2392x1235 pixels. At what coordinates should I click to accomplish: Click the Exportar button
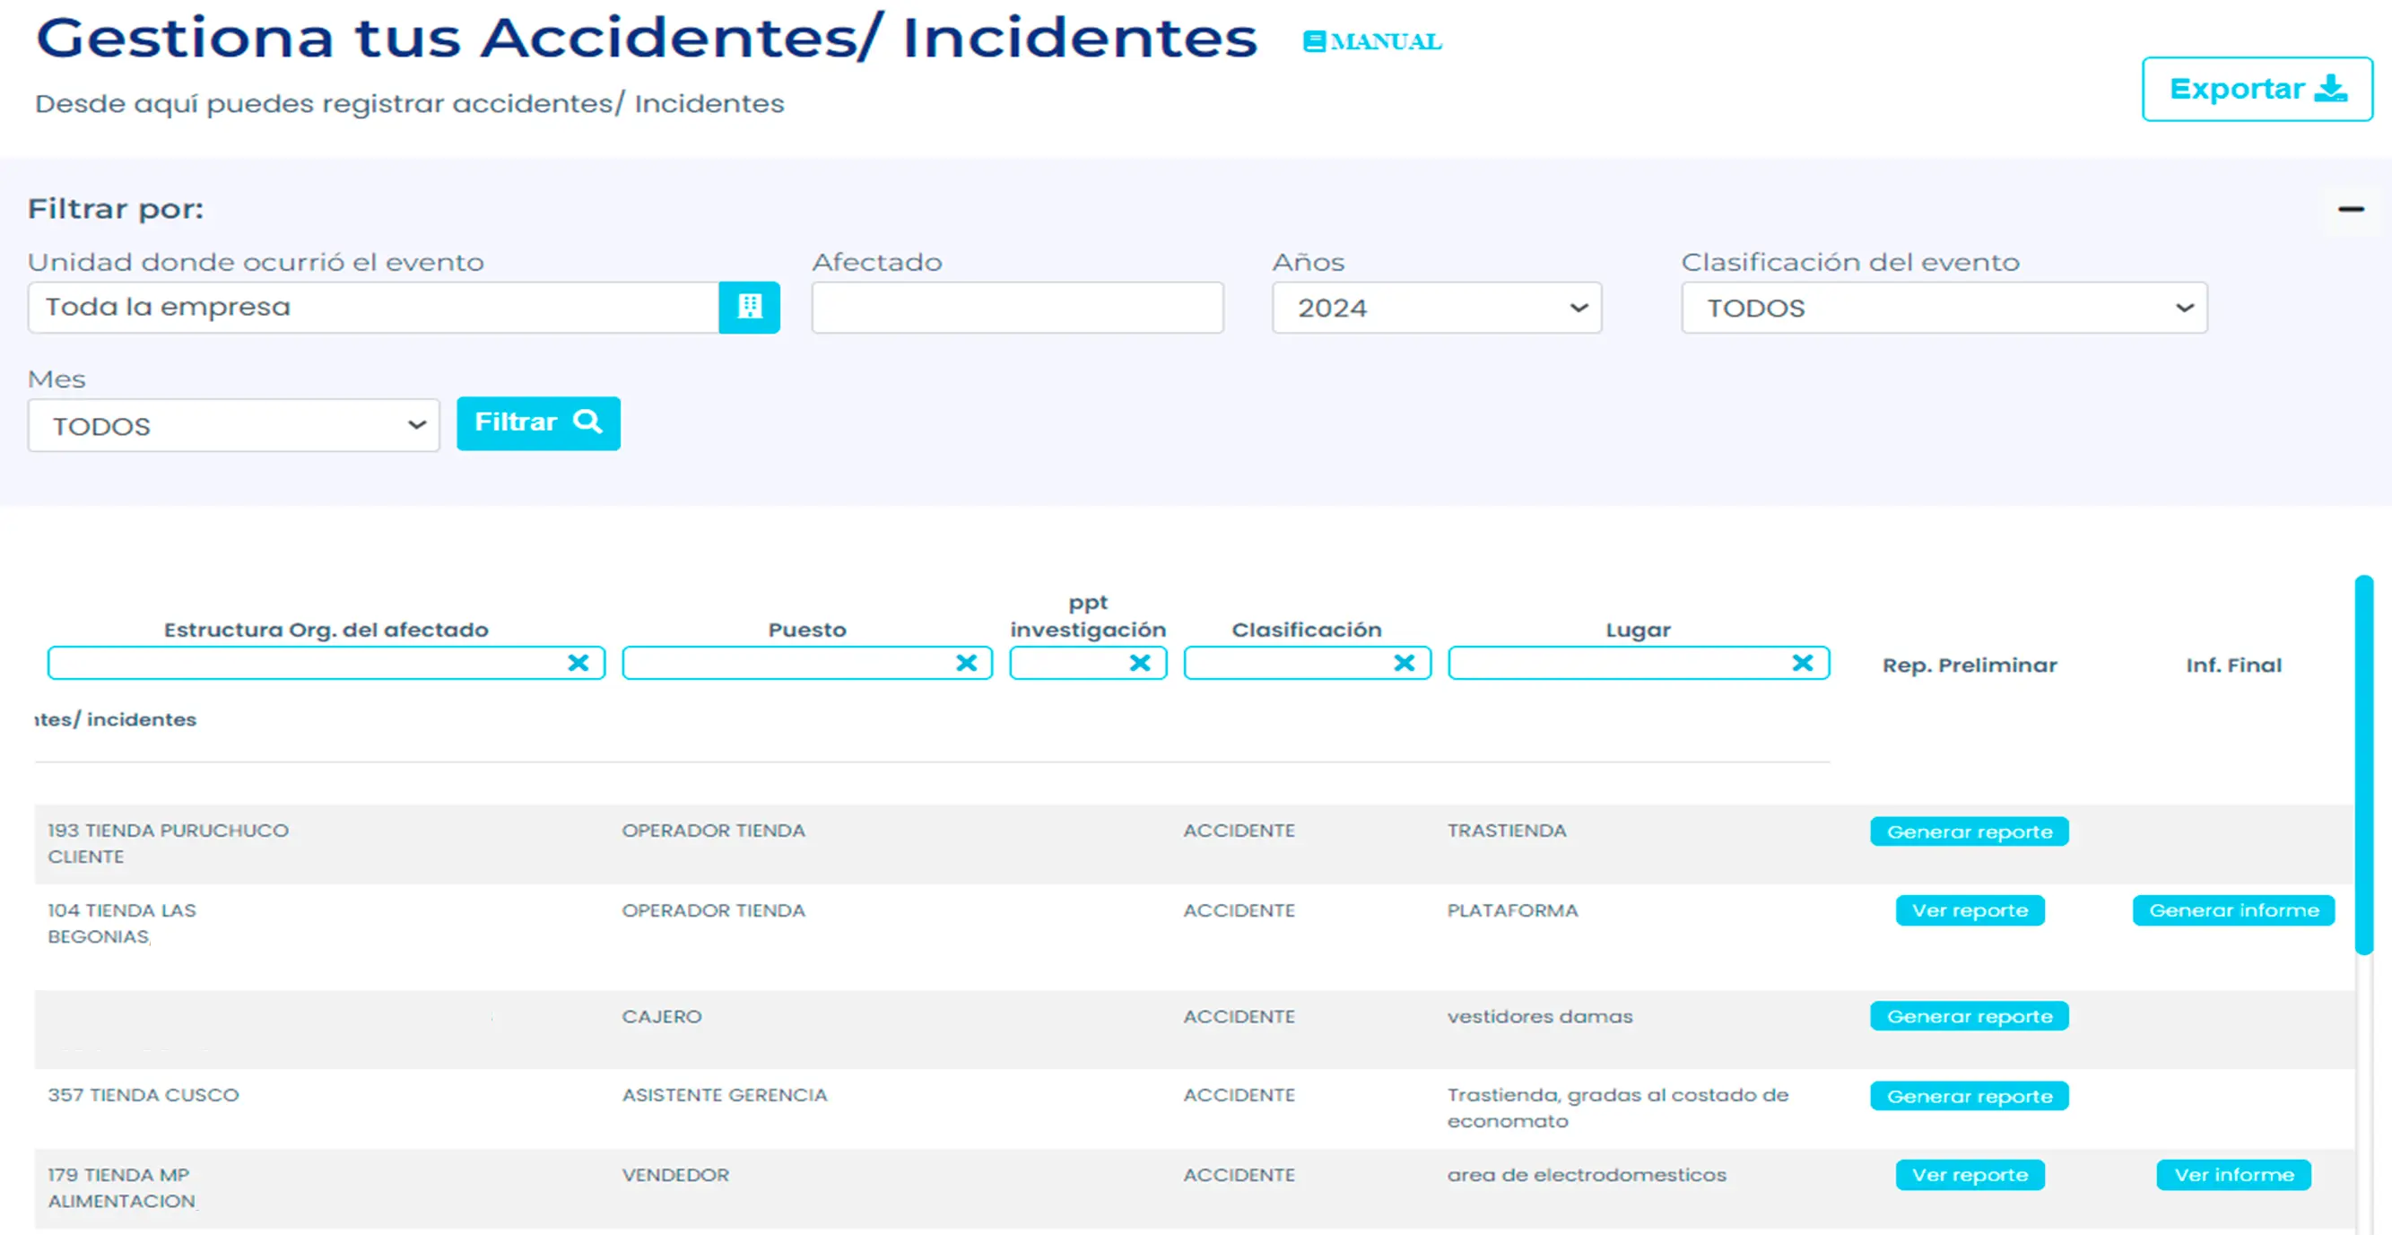tap(2257, 89)
